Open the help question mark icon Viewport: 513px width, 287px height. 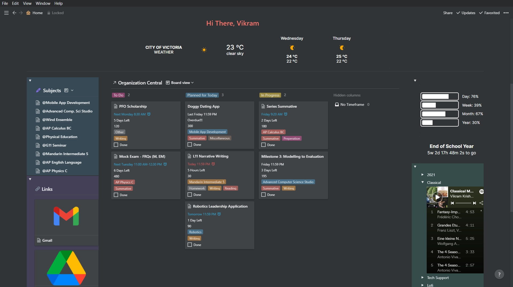(x=499, y=274)
